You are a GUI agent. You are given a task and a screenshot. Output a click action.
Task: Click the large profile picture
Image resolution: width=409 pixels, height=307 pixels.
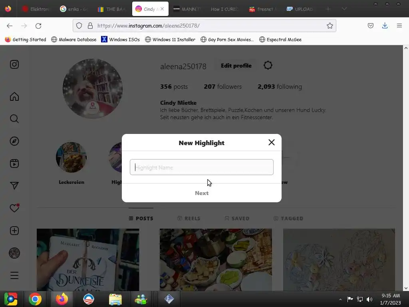pos(93,89)
